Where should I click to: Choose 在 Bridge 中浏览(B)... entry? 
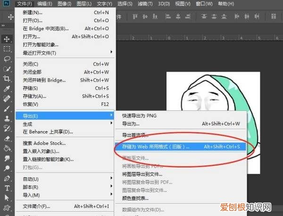(66, 28)
